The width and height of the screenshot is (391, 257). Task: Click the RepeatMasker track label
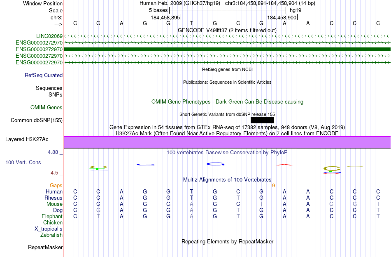click(45, 248)
